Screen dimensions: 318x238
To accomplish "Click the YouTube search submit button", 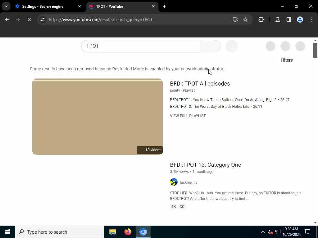I will pyautogui.click(x=211, y=46).
